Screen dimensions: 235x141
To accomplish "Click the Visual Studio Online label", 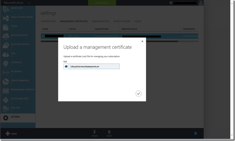I will (x=22, y=17).
